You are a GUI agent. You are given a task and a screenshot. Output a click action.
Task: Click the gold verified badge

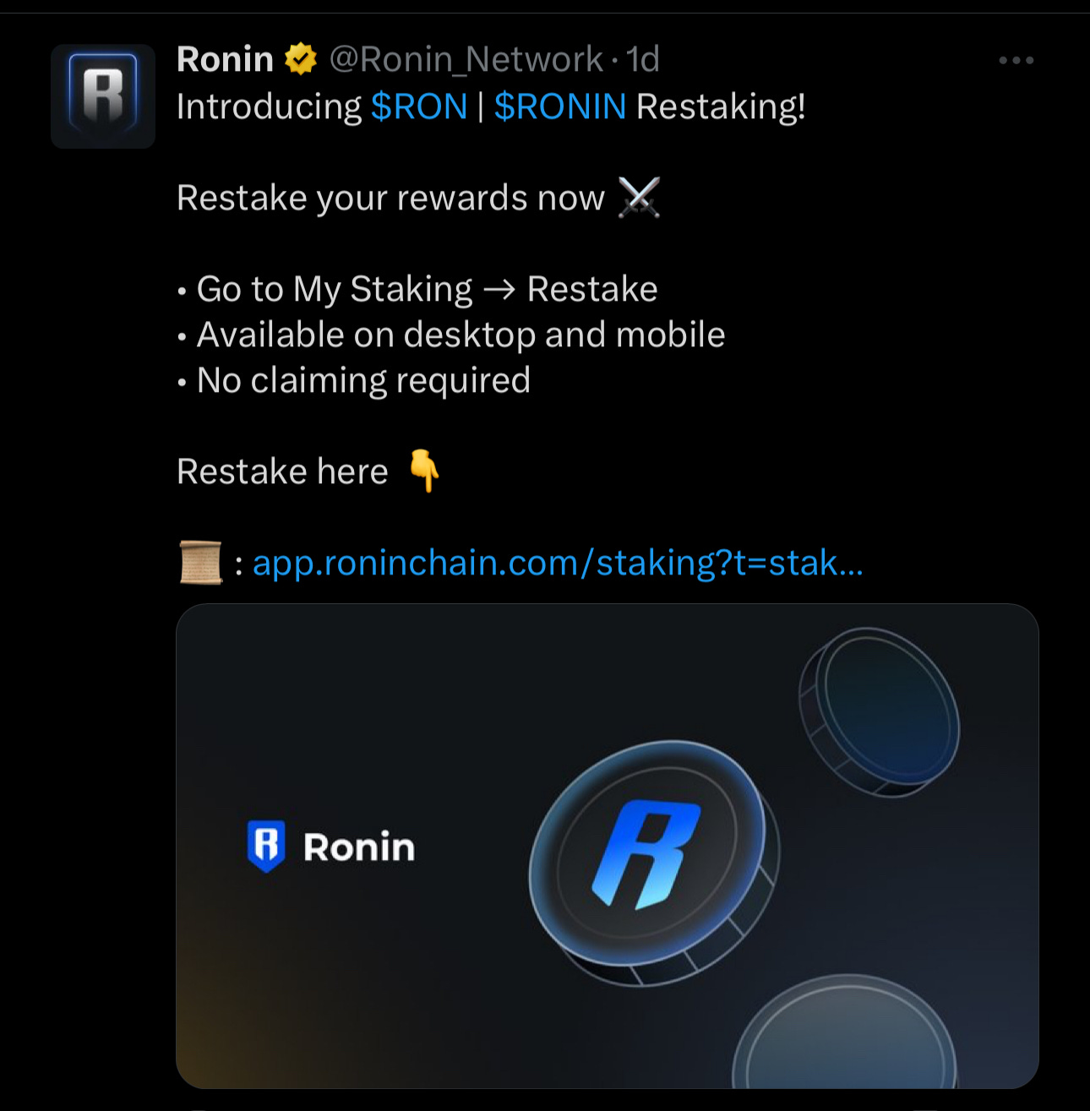(300, 59)
